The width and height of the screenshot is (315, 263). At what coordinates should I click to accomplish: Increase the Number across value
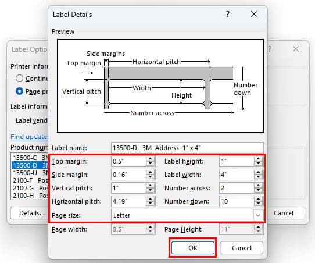coord(259,186)
